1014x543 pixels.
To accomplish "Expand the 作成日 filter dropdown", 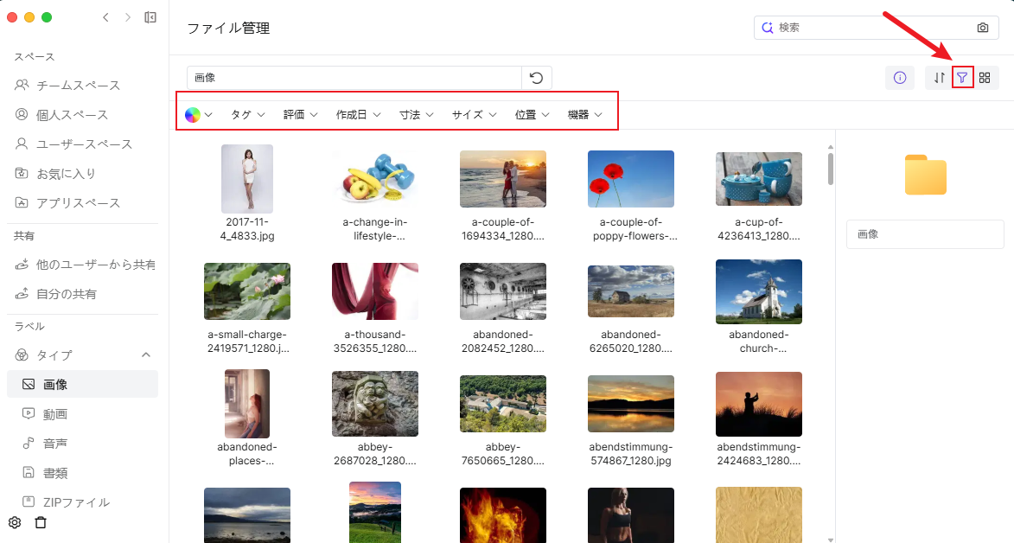I will coord(358,115).
